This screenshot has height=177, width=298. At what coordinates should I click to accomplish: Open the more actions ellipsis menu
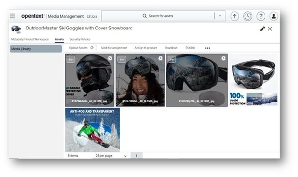point(207,48)
